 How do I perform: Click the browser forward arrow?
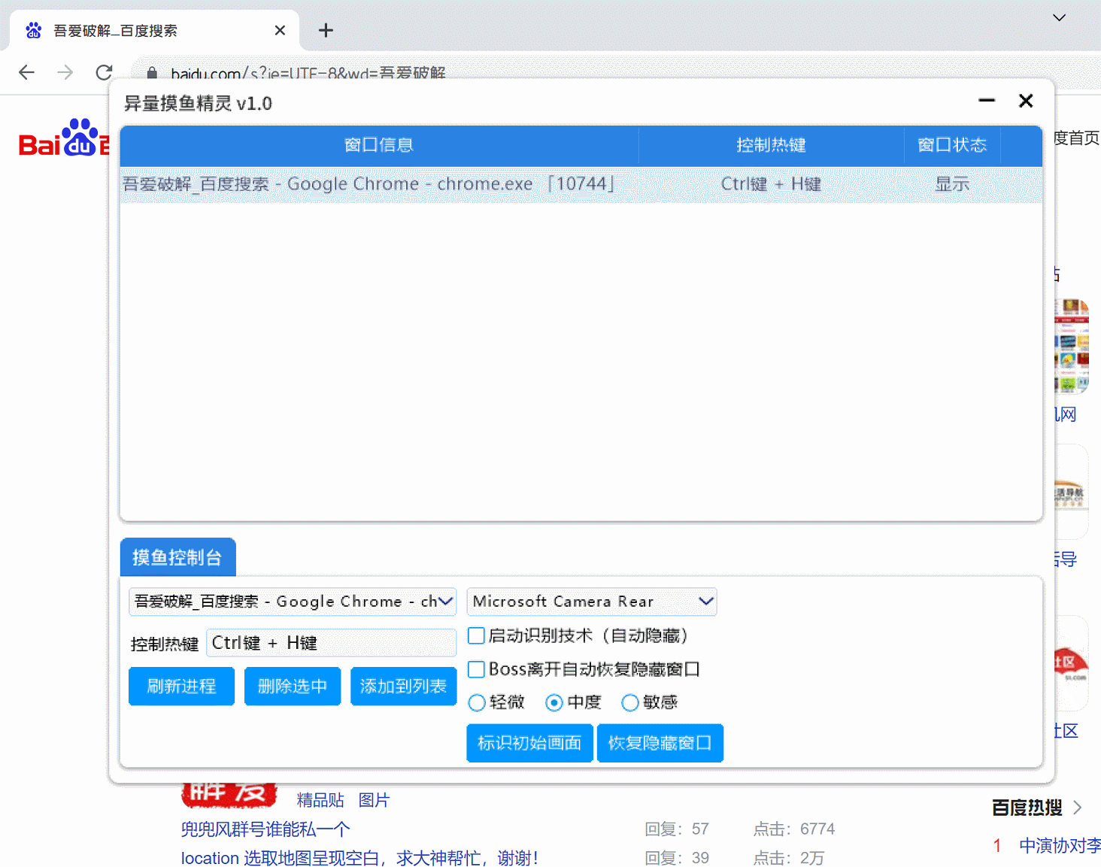[x=65, y=72]
